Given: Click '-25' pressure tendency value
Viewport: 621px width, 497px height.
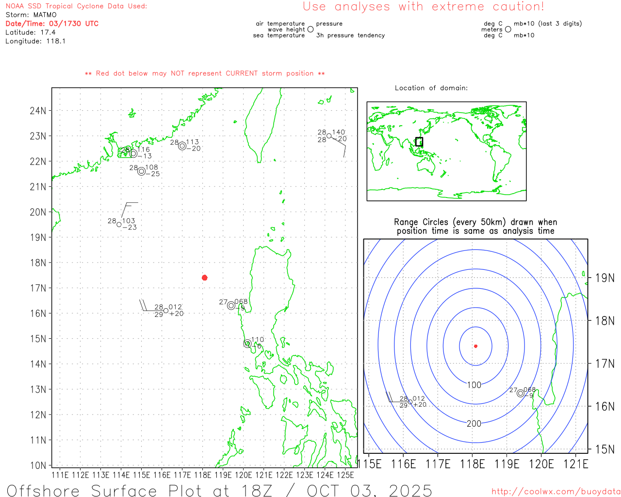Looking at the screenshot, I should (153, 174).
